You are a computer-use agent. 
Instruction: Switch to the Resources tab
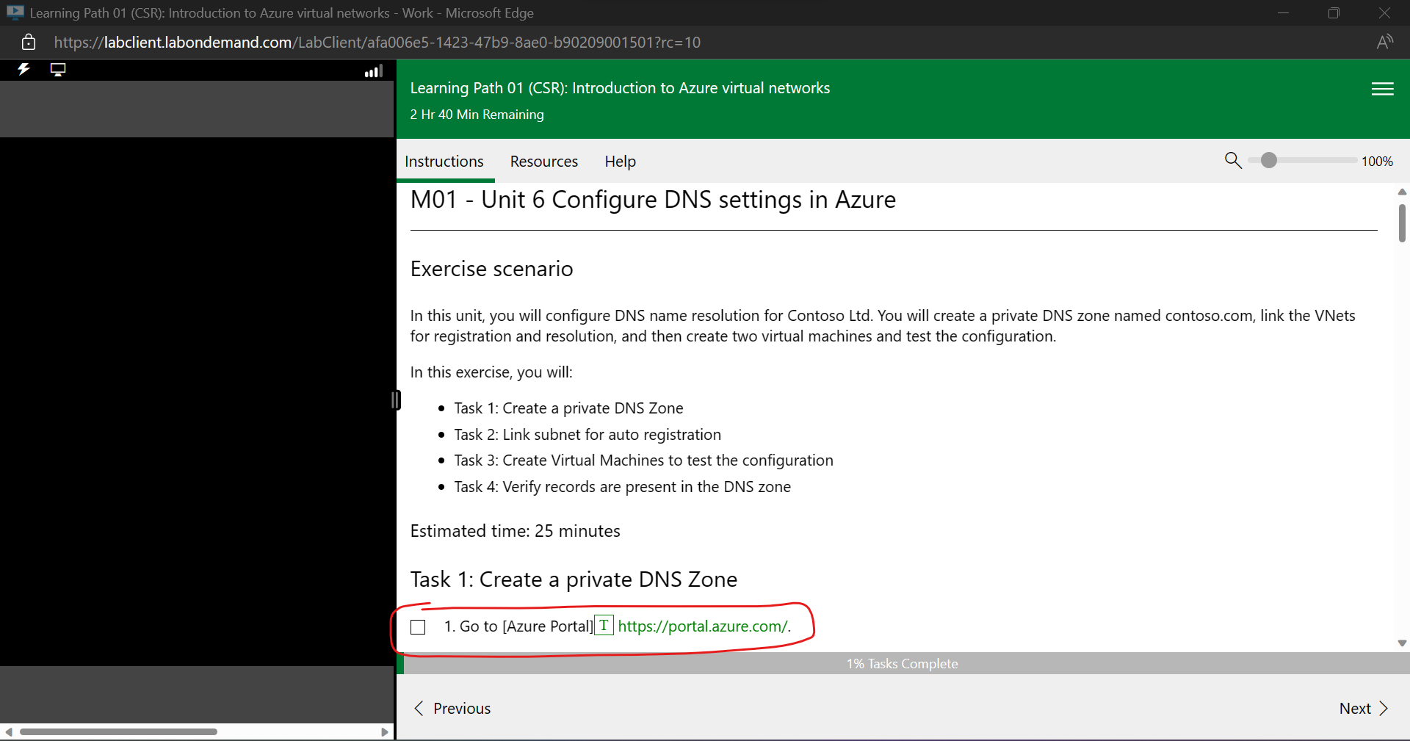pyautogui.click(x=543, y=162)
